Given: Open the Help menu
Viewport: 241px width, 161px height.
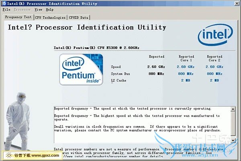Looking at the screenshot, I should pyautogui.click(x=50, y=10).
